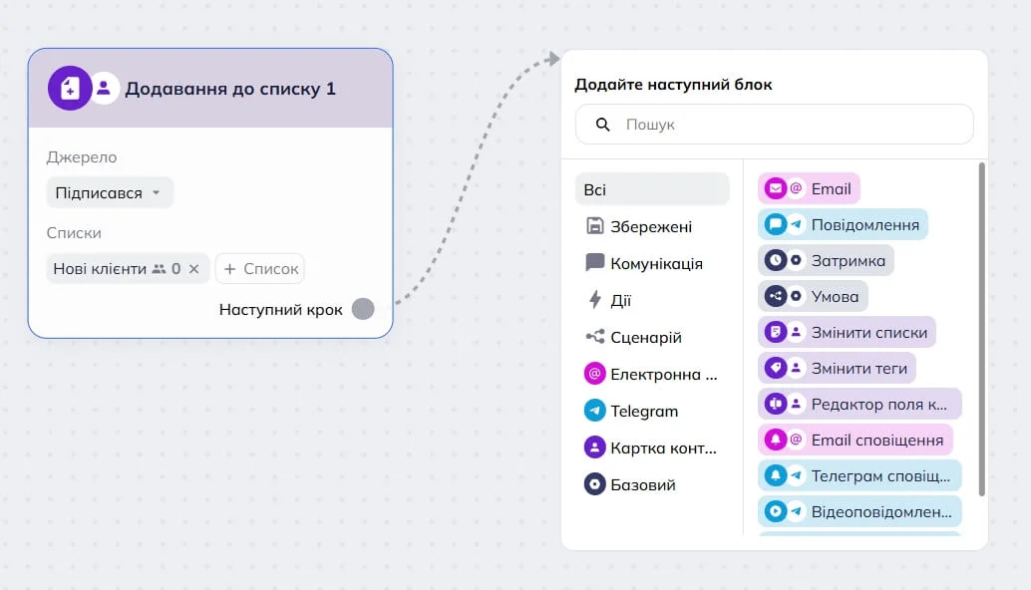Open the Комунікація category
This screenshot has height=590, width=1031.
(652, 263)
